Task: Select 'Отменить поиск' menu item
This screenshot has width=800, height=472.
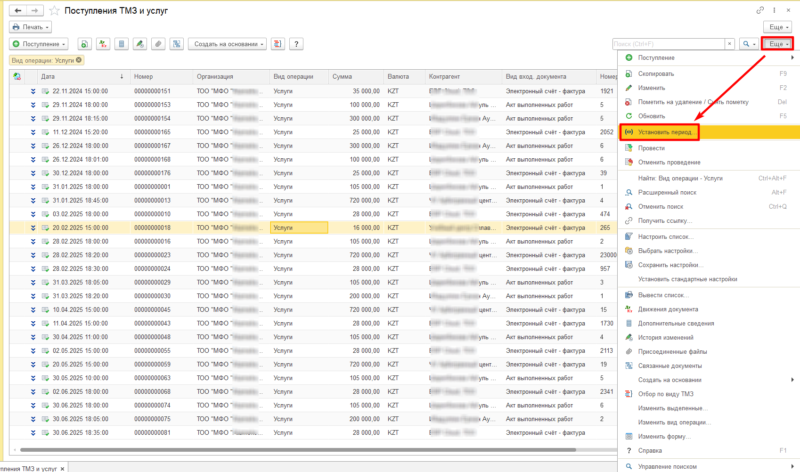Action: (709, 206)
